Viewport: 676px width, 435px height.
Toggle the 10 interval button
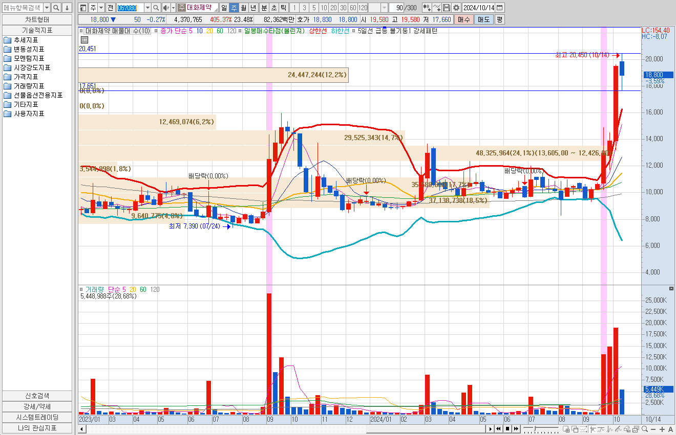(324, 8)
